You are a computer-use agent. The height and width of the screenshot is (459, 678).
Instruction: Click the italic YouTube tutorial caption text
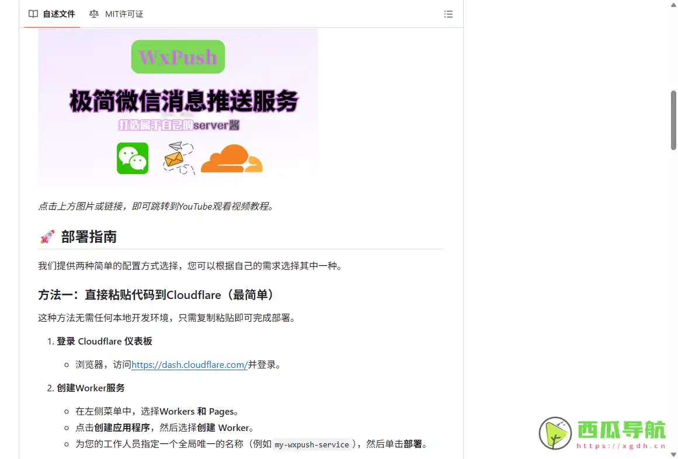(155, 206)
